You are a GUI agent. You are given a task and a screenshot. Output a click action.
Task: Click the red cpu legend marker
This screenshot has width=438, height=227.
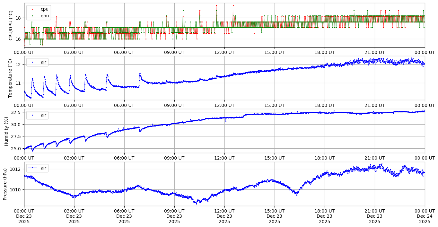pyautogui.click(x=33, y=9)
